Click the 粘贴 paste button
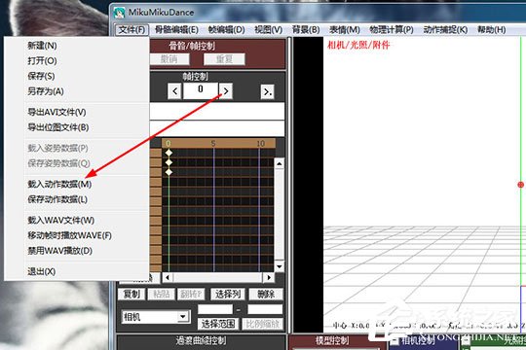 (x=162, y=294)
